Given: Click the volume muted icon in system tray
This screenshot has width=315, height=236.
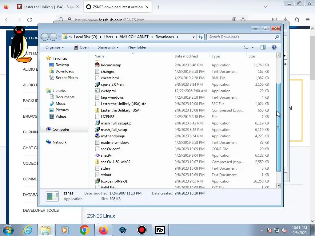Looking at the screenshot, I should click(x=284, y=230).
